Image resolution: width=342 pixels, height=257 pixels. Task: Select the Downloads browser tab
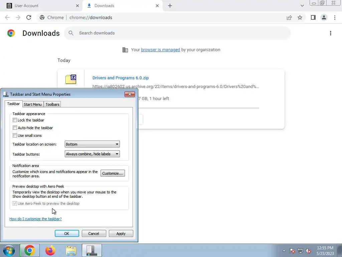(x=123, y=6)
